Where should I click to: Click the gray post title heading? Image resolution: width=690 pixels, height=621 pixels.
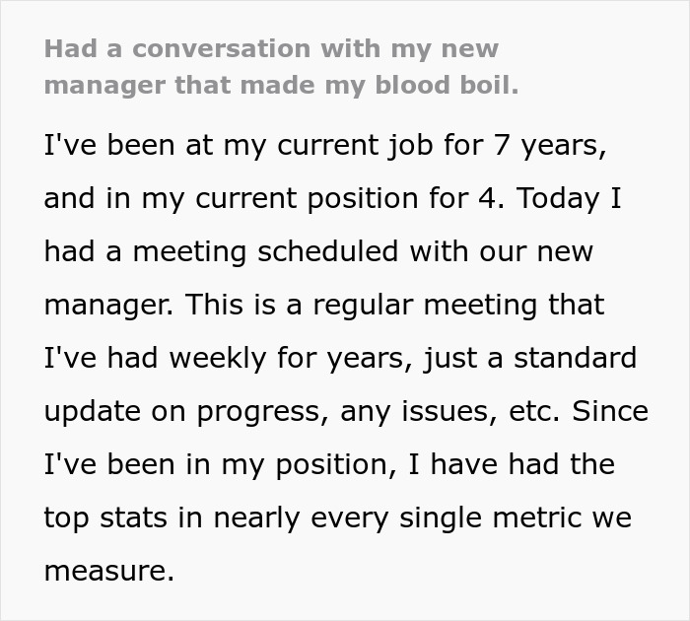point(281,67)
